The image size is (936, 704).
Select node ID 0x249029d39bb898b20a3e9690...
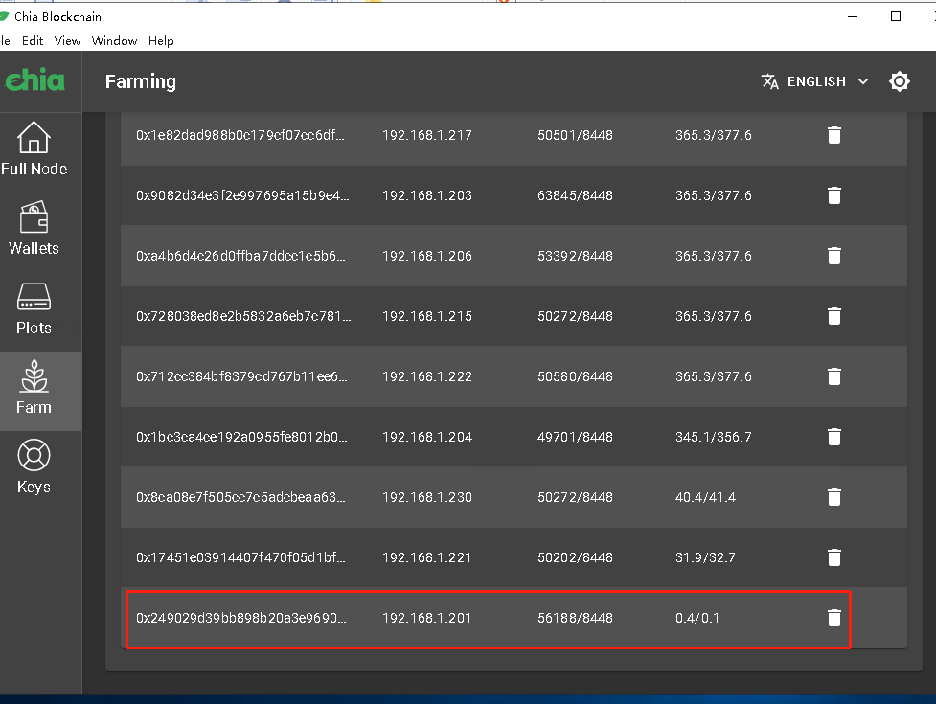point(240,618)
